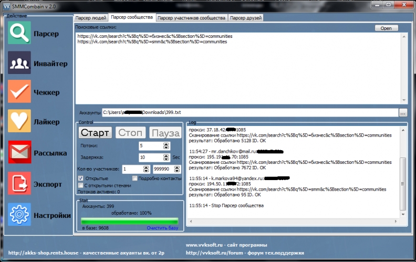Viewport: 416px width, 262px height.
Task: Click 'Stop Парсер сообщества' log line
Action: click(226, 205)
